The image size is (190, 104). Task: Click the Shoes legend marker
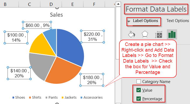tap(13, 98)
